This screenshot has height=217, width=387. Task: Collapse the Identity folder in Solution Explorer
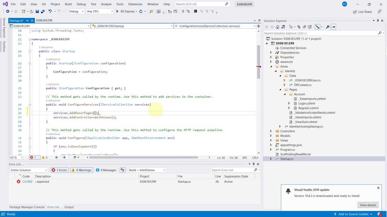(x=276, y=71)
